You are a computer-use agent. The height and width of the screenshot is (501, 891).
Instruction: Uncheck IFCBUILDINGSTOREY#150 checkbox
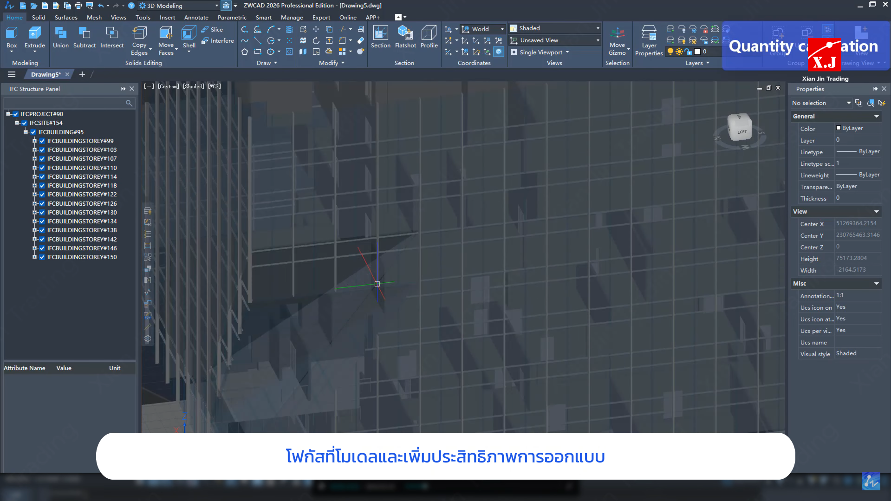(x=42, y=257)
